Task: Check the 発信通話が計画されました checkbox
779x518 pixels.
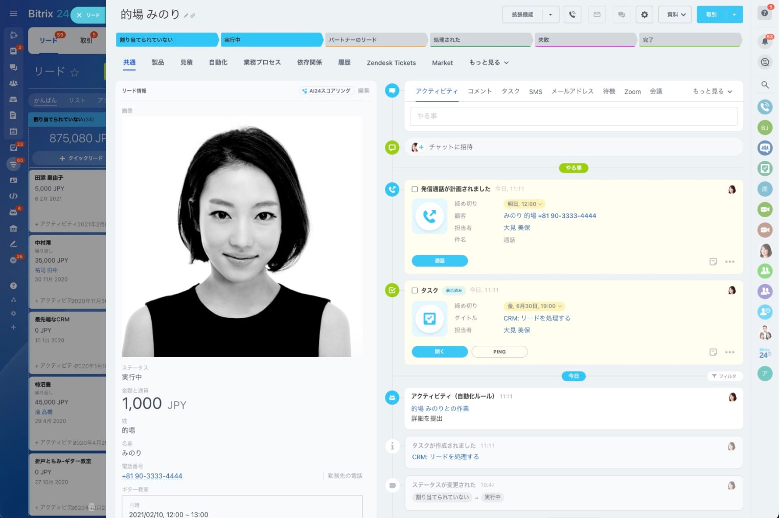Action: 415,189
